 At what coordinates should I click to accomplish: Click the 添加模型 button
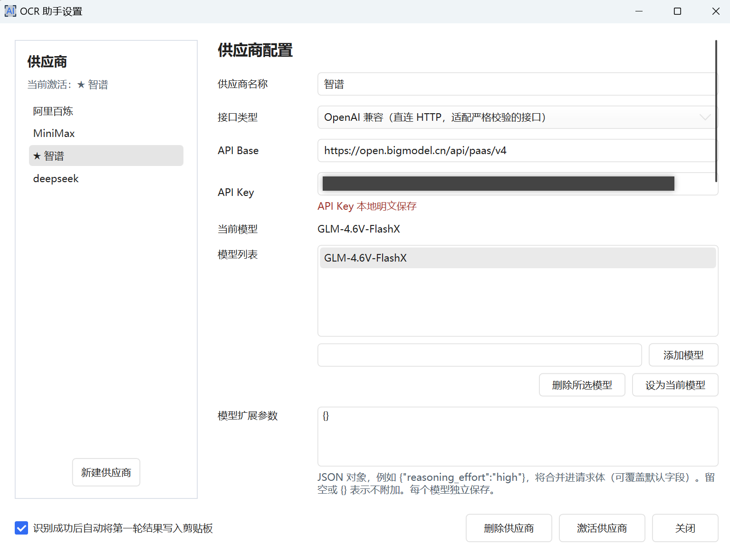click(x=683, y=355)
